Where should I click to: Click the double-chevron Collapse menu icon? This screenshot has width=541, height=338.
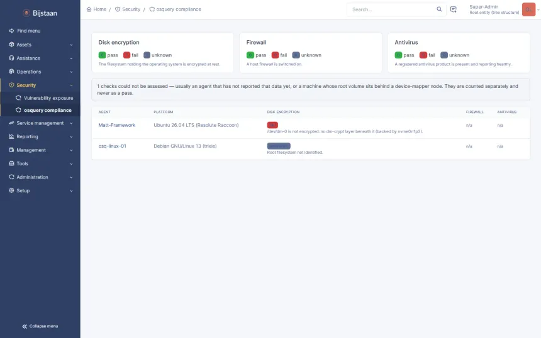pos(25,326)
